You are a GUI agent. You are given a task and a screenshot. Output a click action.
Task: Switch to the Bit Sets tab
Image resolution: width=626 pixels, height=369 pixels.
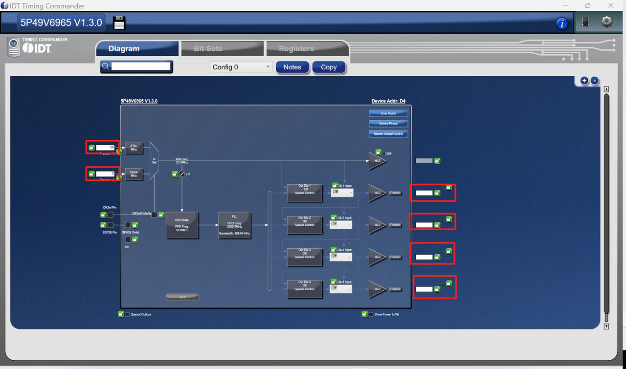pos(222,48)
